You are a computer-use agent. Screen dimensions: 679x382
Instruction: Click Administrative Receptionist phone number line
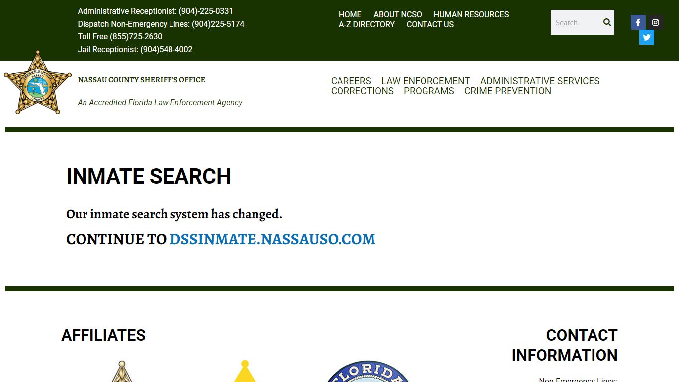tap(155, 11)
